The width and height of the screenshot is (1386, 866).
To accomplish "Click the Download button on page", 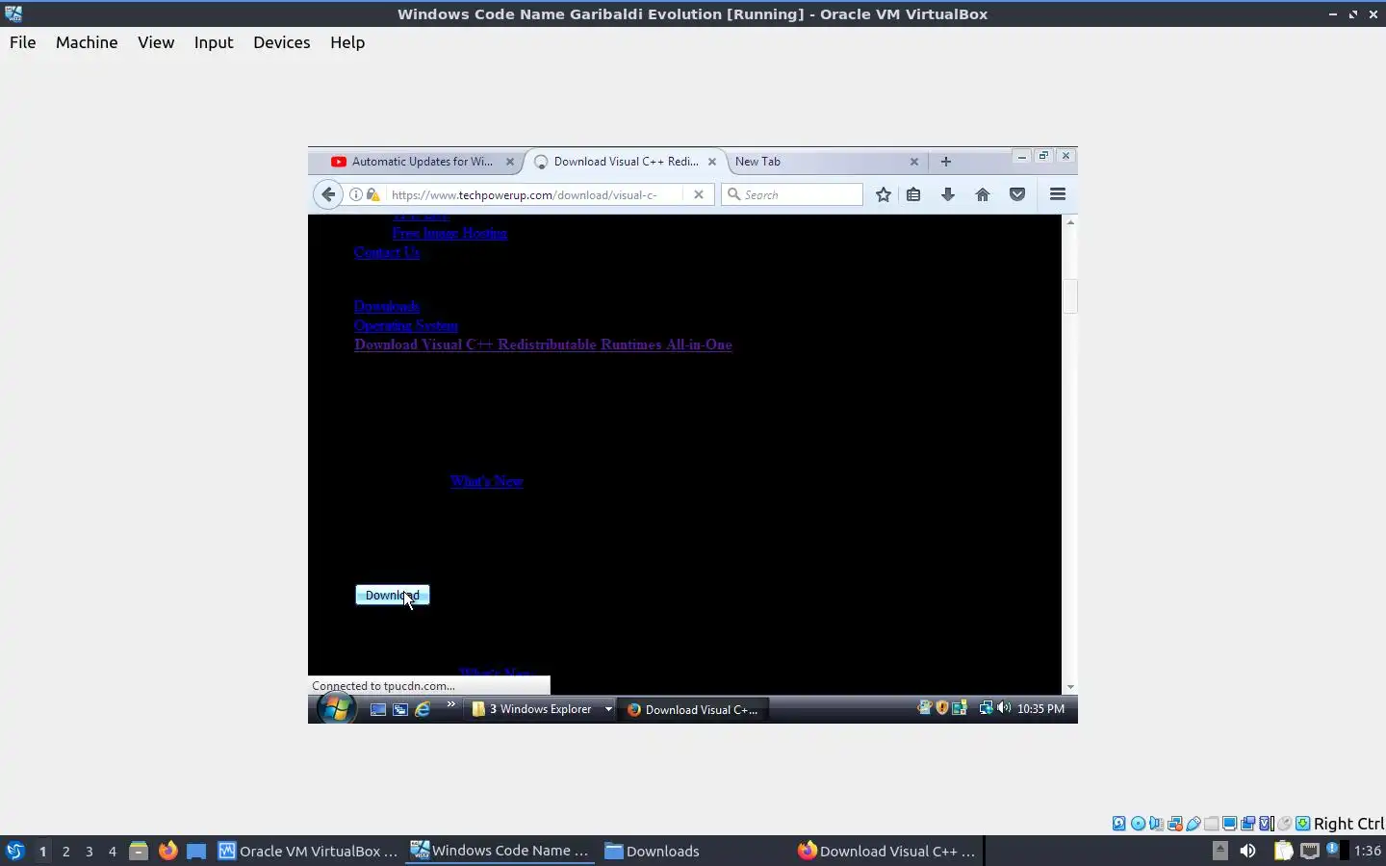I will (x=393, y=595).
